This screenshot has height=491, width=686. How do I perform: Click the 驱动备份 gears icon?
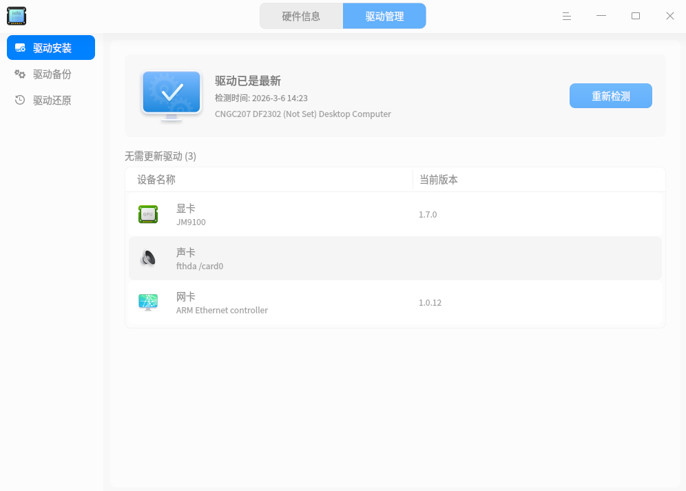click(x=20, y=74)
